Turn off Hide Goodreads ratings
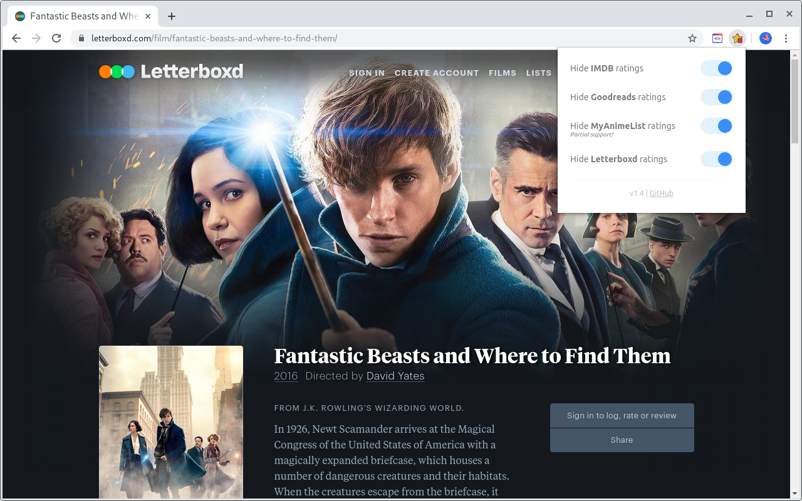The height and width of the screenshot is (501, 802). [x=716, y=97]
